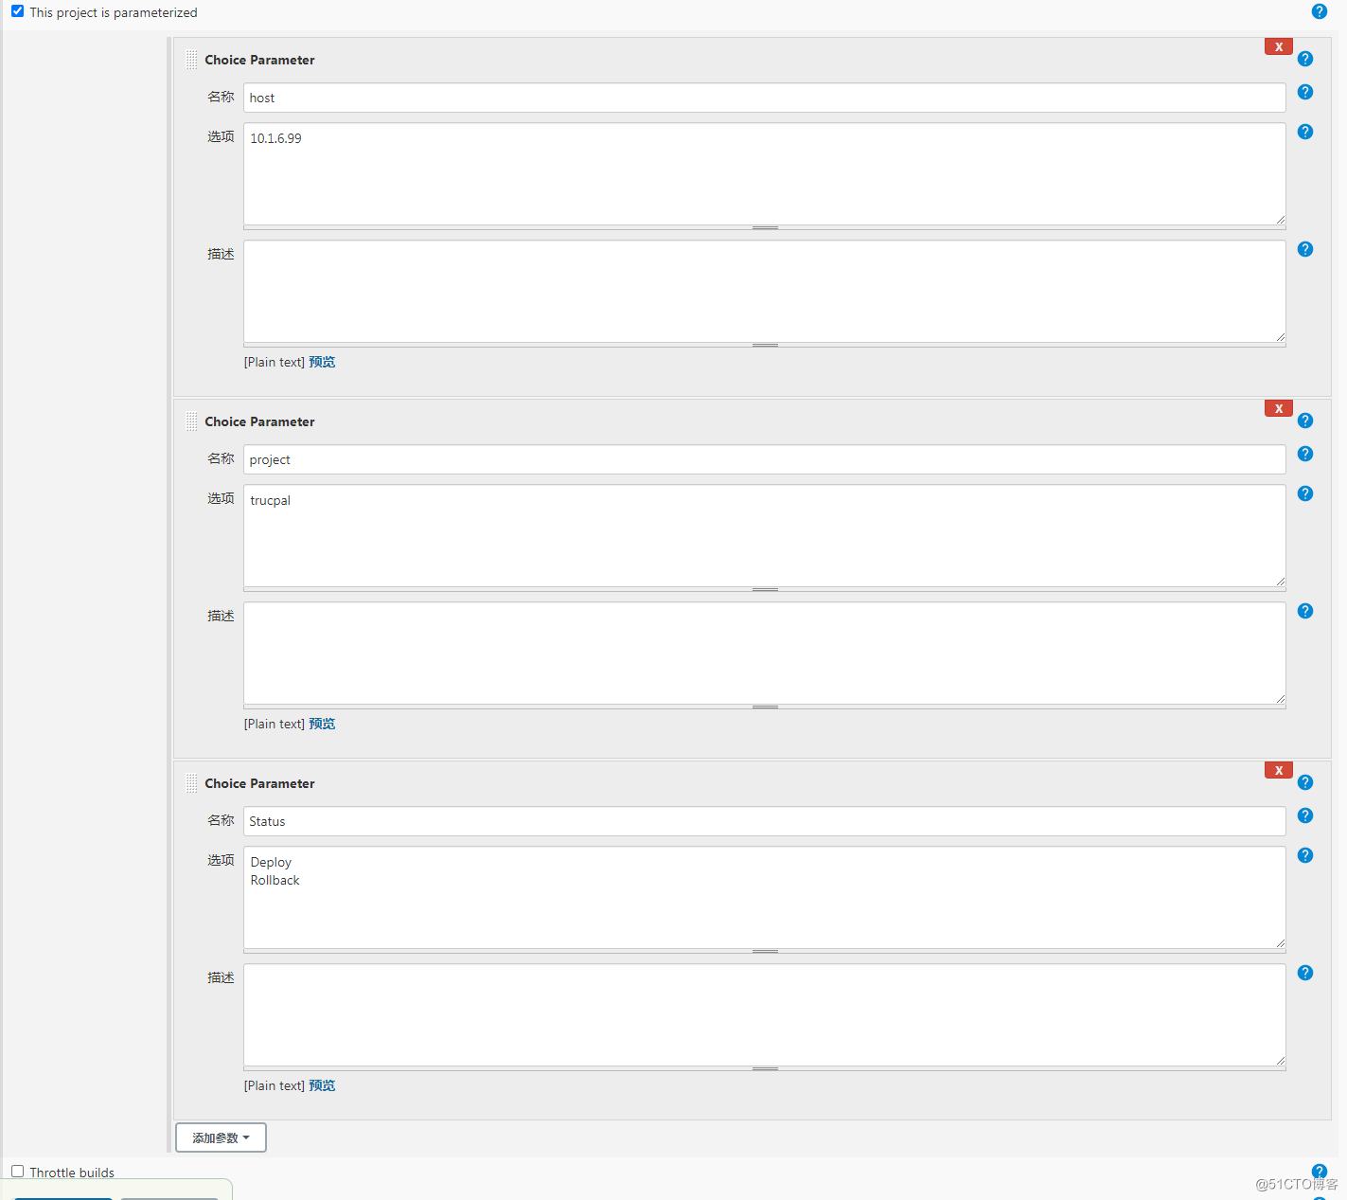Grab resize bar below Deploy/Rollback choices textarea
Viewport: 1347px width, 1200px height.
(764, 951)
